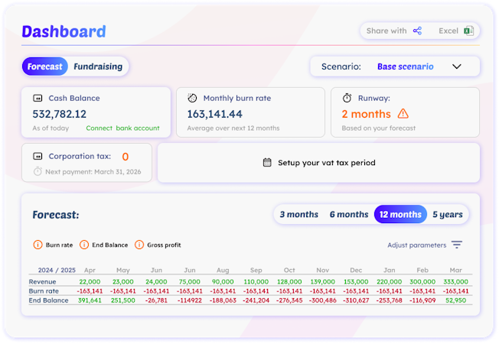Screen dimensions: 499x344
Task: Click the Gross profit info icon
Action: pos(139,245)
